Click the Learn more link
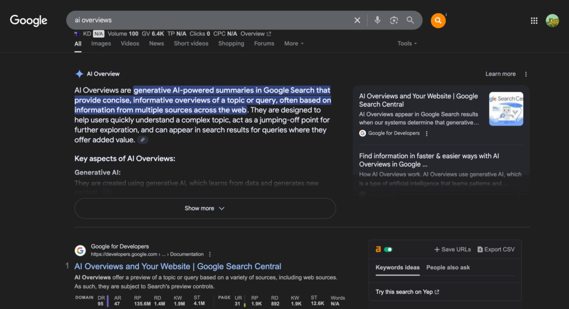This screenshot has height=309, width=569. click(501, 74)
